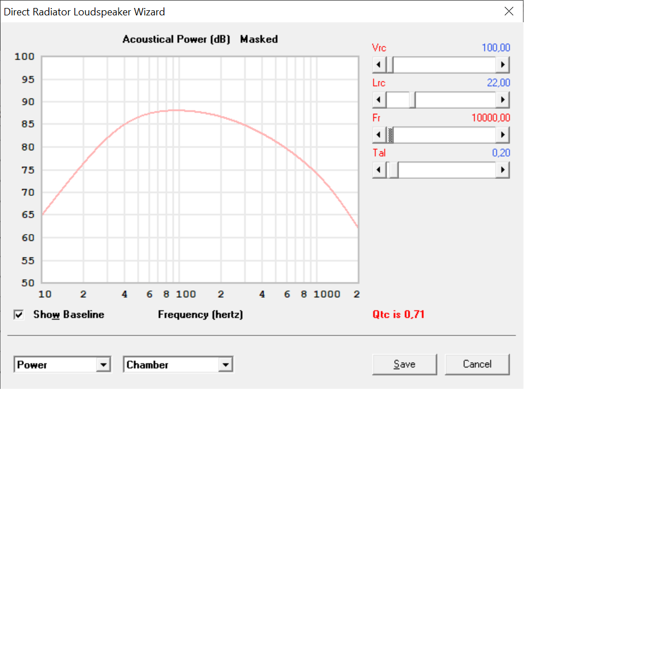Decrease Fr with left arrow
The image size is (650, 656).
[x=379, y=135]
